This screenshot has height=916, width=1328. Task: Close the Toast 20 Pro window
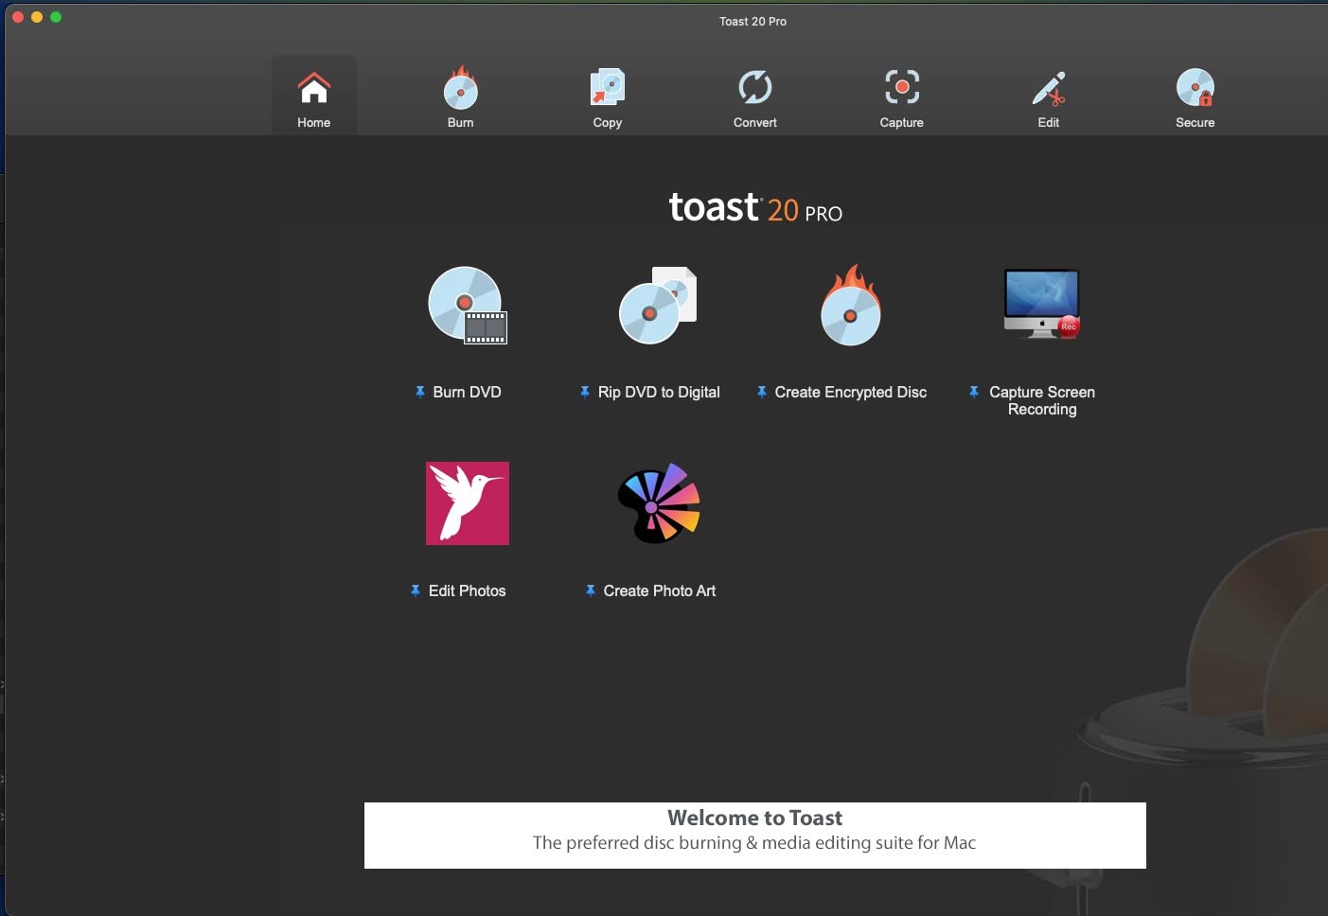tap(18, 17)
